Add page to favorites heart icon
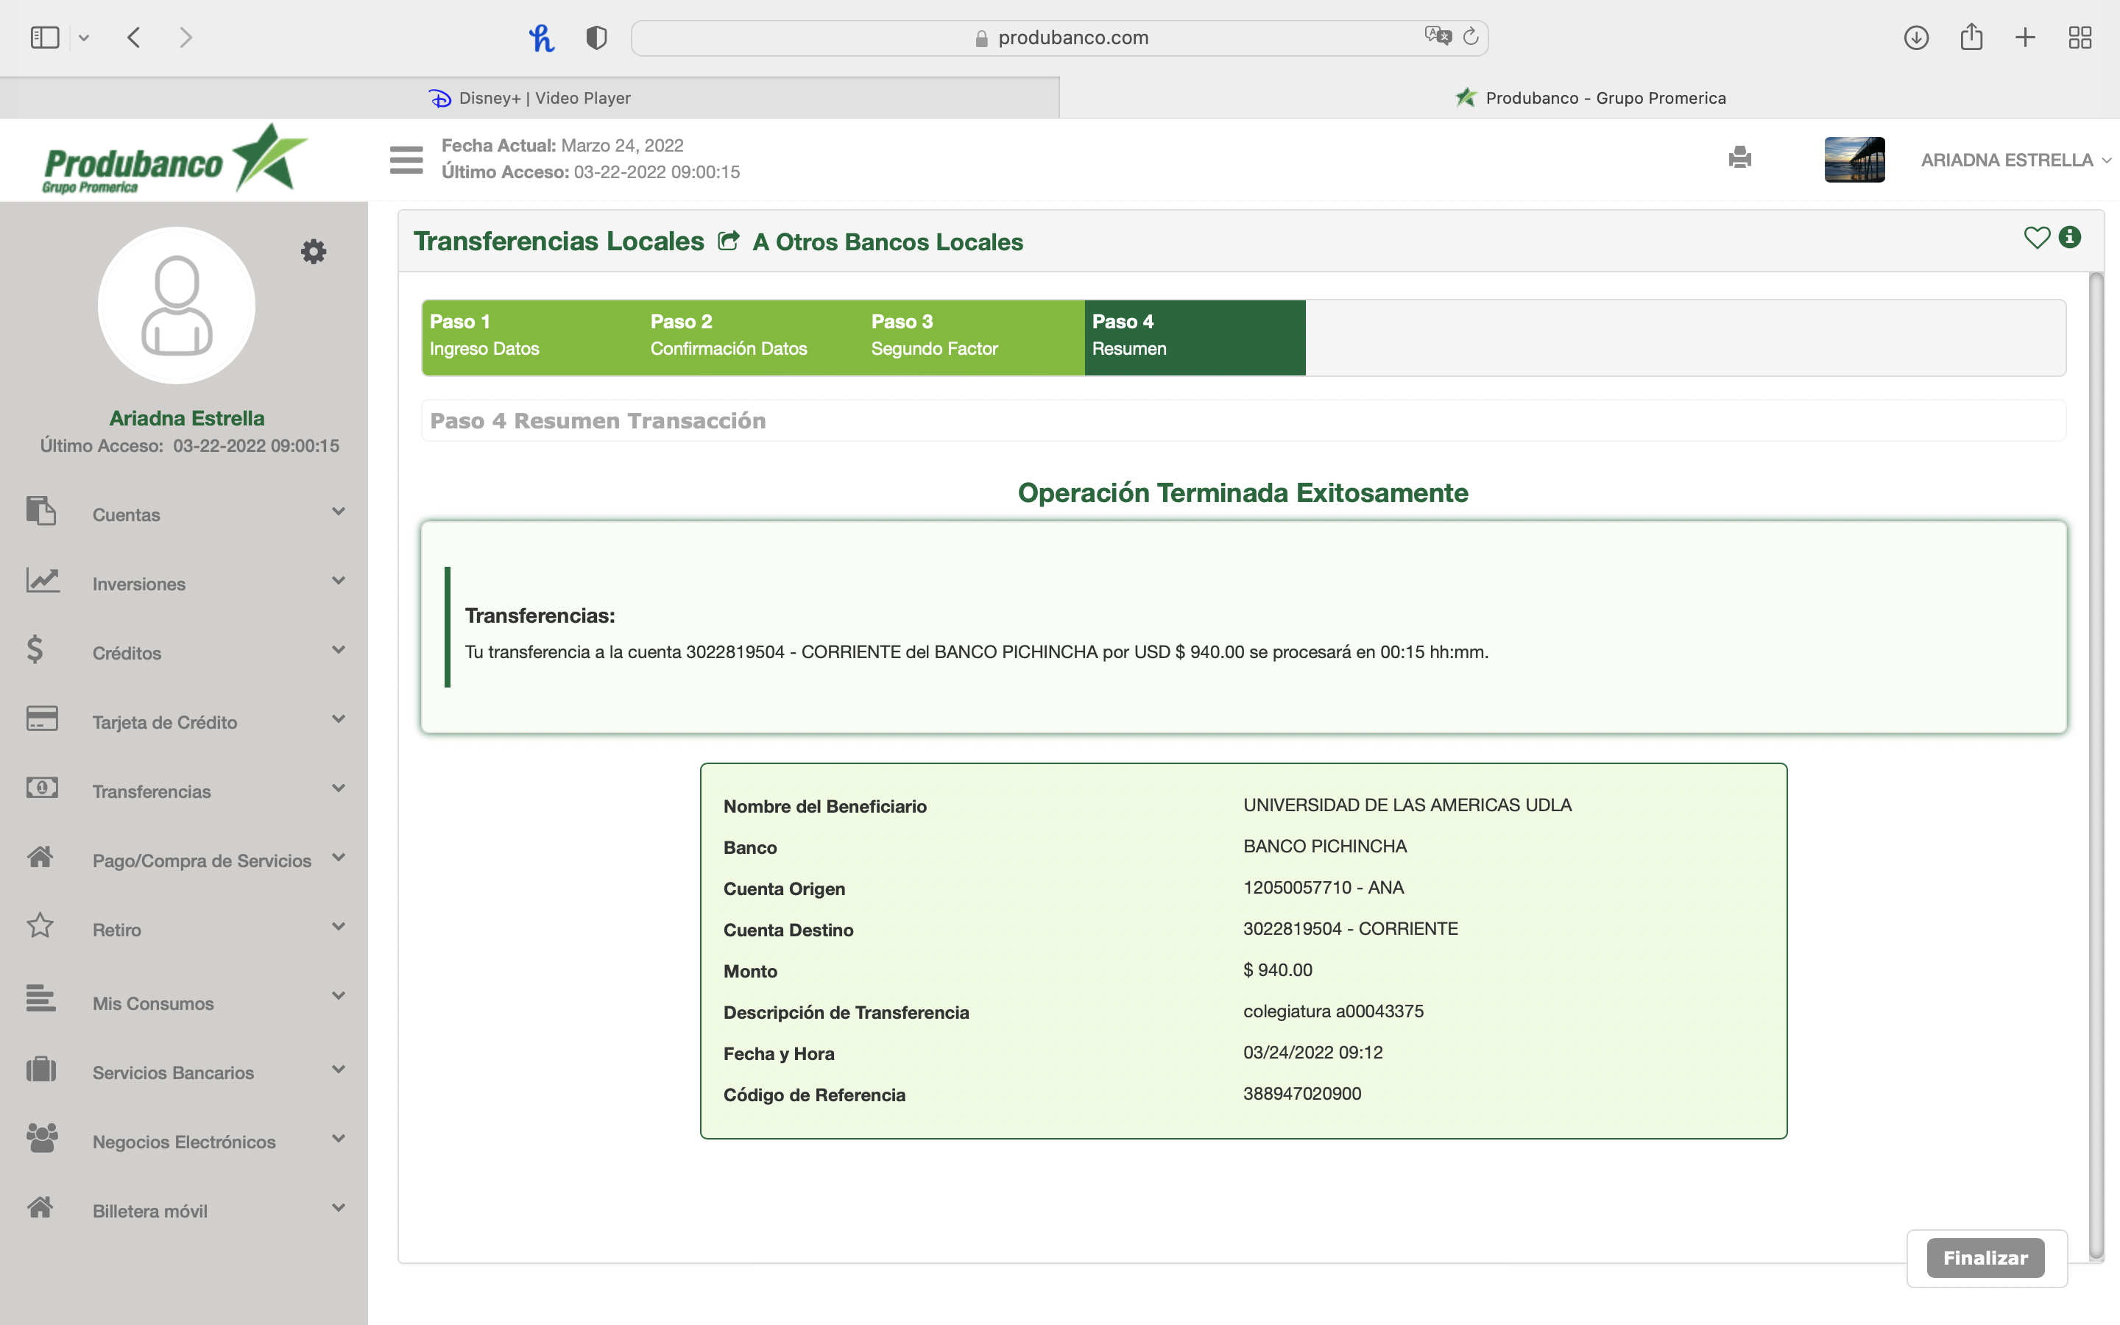 [2037, 238]
